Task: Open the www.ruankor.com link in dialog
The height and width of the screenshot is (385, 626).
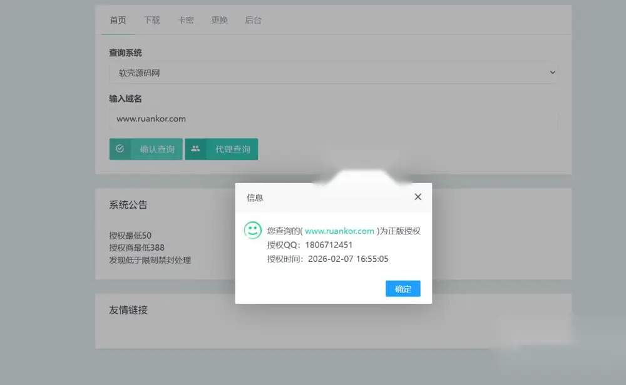Action: point(339,231)
